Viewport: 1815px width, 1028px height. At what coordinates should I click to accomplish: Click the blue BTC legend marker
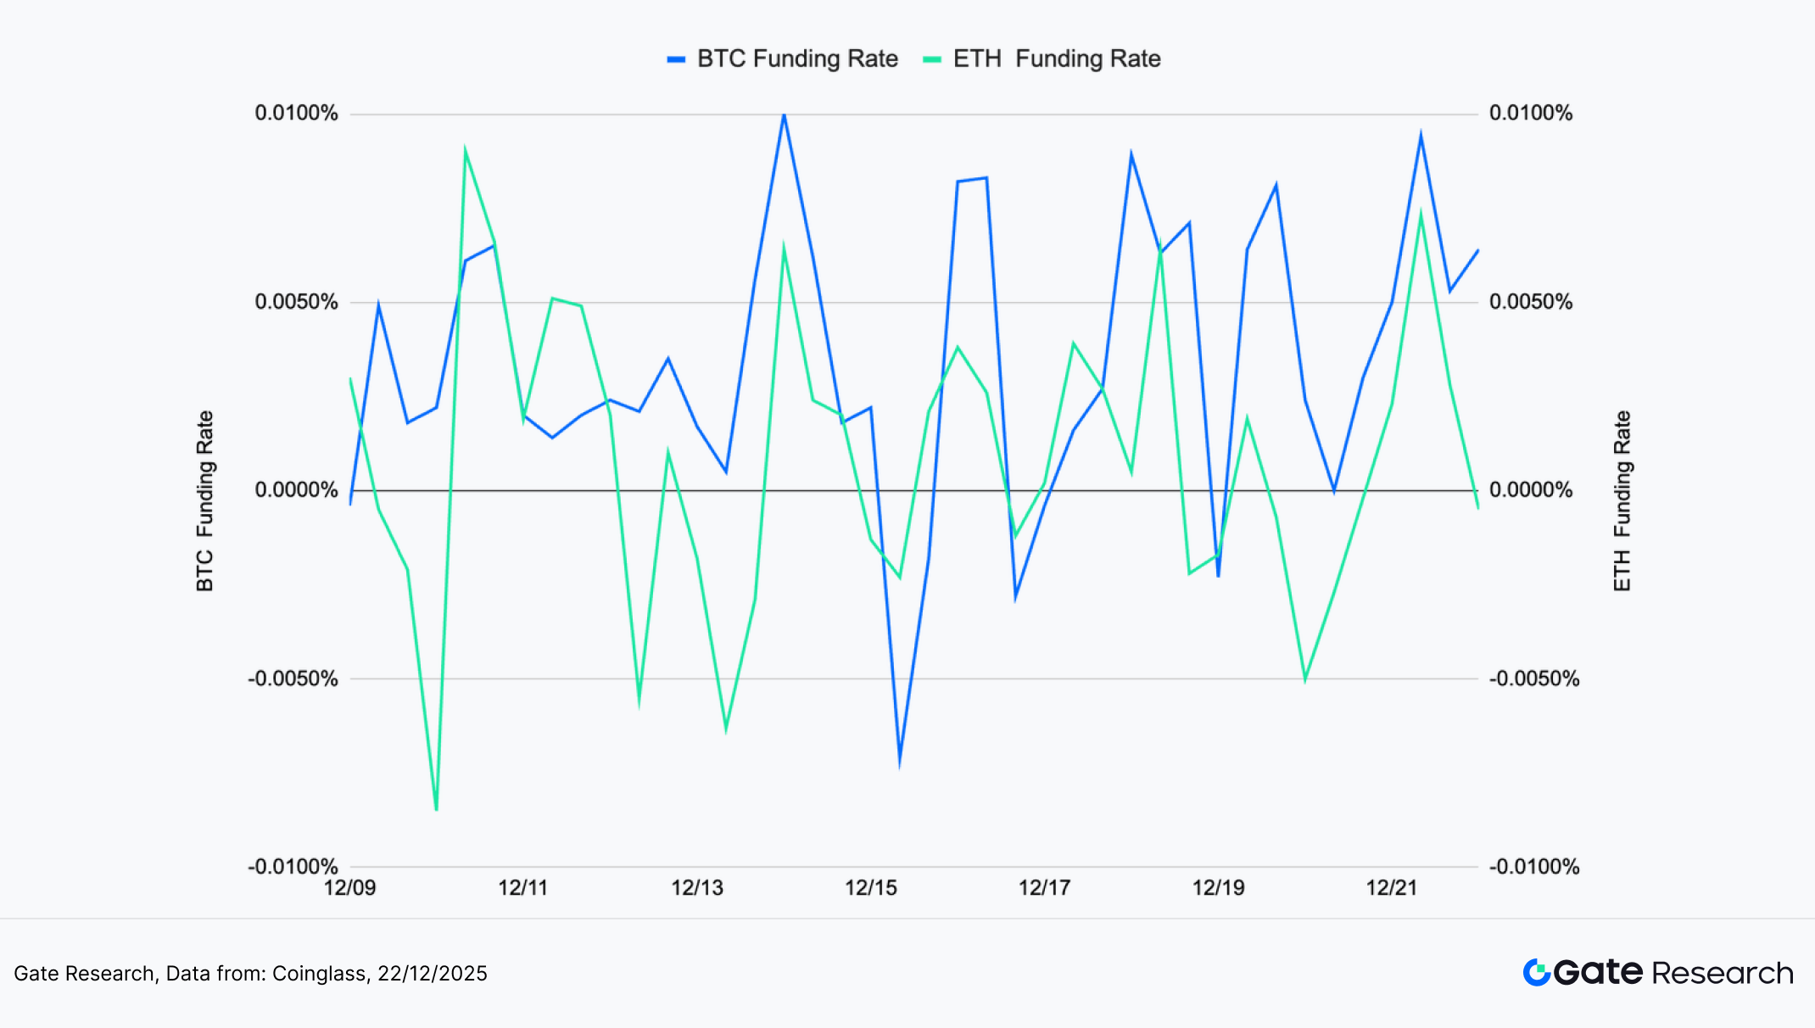point(676,59)
